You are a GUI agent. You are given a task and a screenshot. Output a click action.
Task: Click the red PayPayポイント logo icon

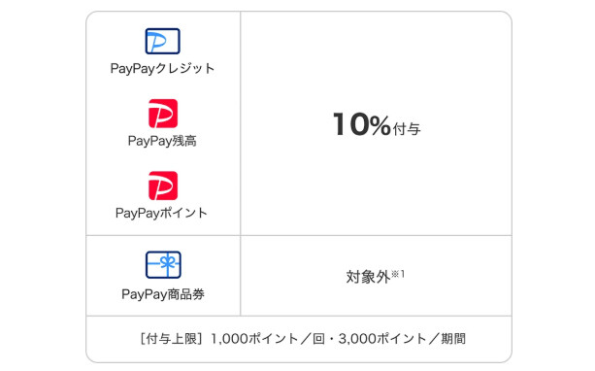point(163,185)
